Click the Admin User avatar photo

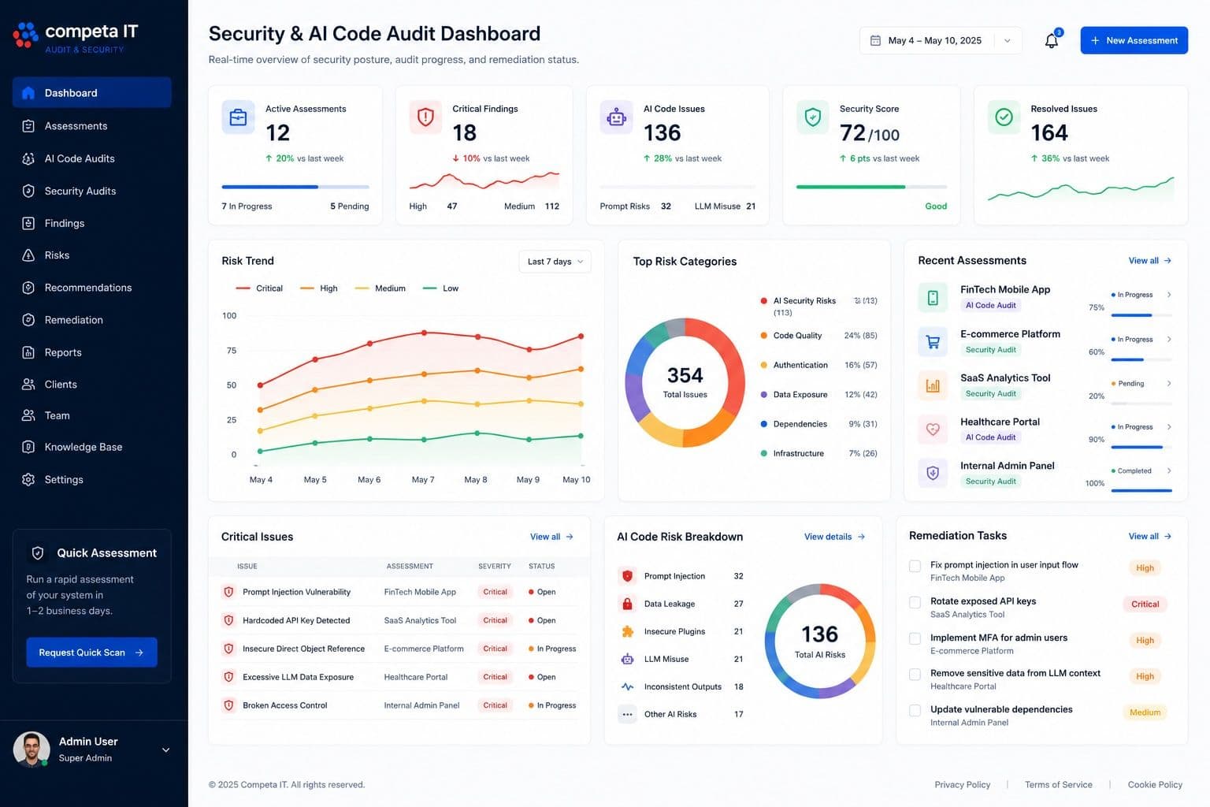tap(32, 749)
